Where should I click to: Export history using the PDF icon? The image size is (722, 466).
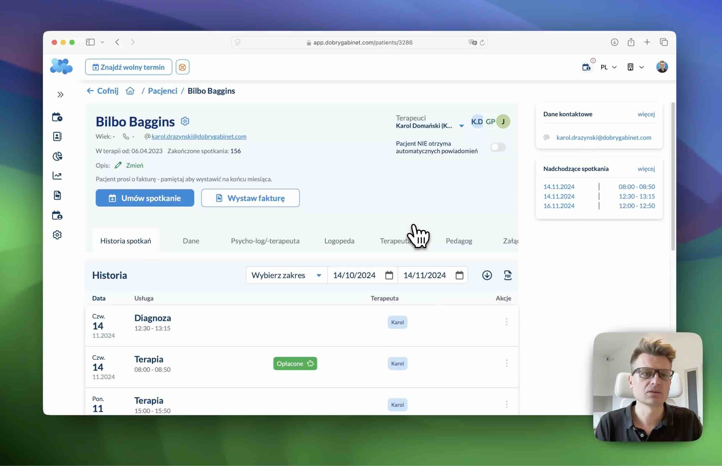click(x=508, y=275)
